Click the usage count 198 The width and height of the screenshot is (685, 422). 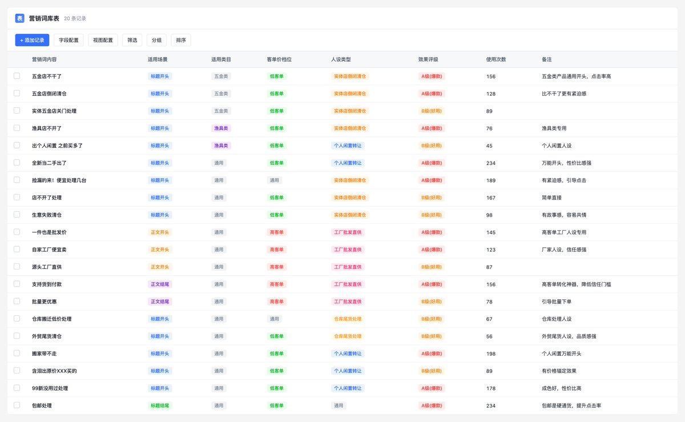pos(491,353)
